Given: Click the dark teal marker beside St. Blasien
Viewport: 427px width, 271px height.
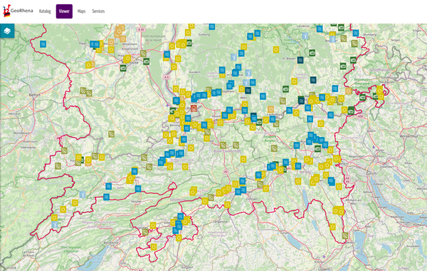Looking at the screenshot, I should pos(300,60).
